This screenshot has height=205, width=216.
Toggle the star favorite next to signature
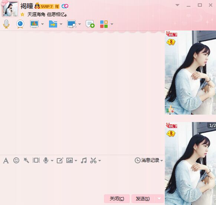(23, 15)
